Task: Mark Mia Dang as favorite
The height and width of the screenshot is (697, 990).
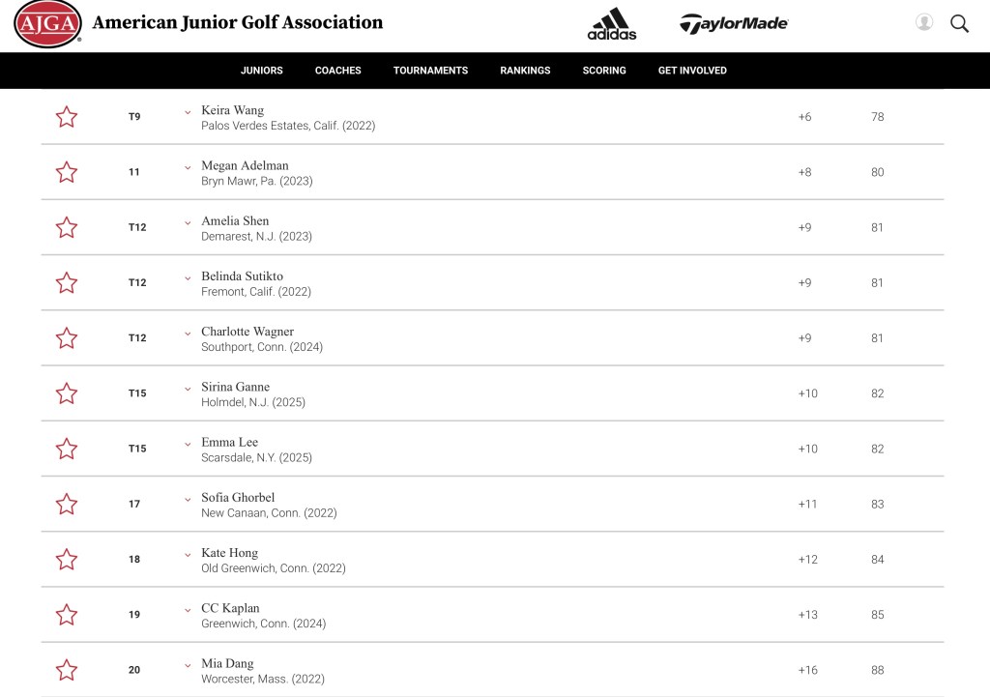Action: (x=67, y=670)
